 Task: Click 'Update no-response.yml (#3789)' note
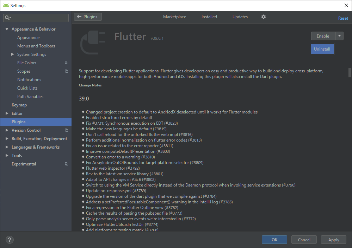pyautogui.click(x=116, y=191)
